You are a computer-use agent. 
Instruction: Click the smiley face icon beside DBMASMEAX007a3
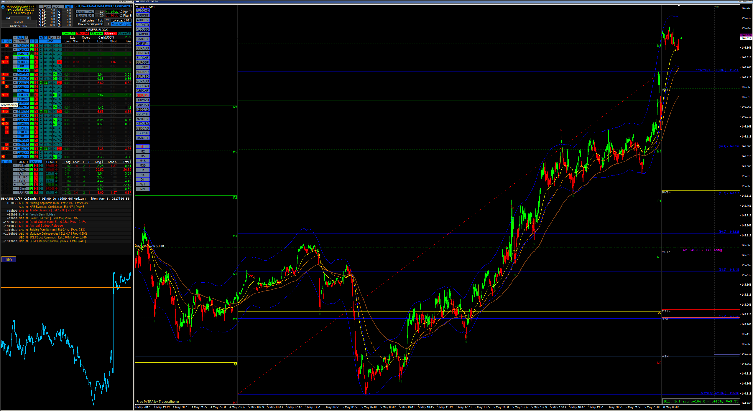click(x=3, y=7)
